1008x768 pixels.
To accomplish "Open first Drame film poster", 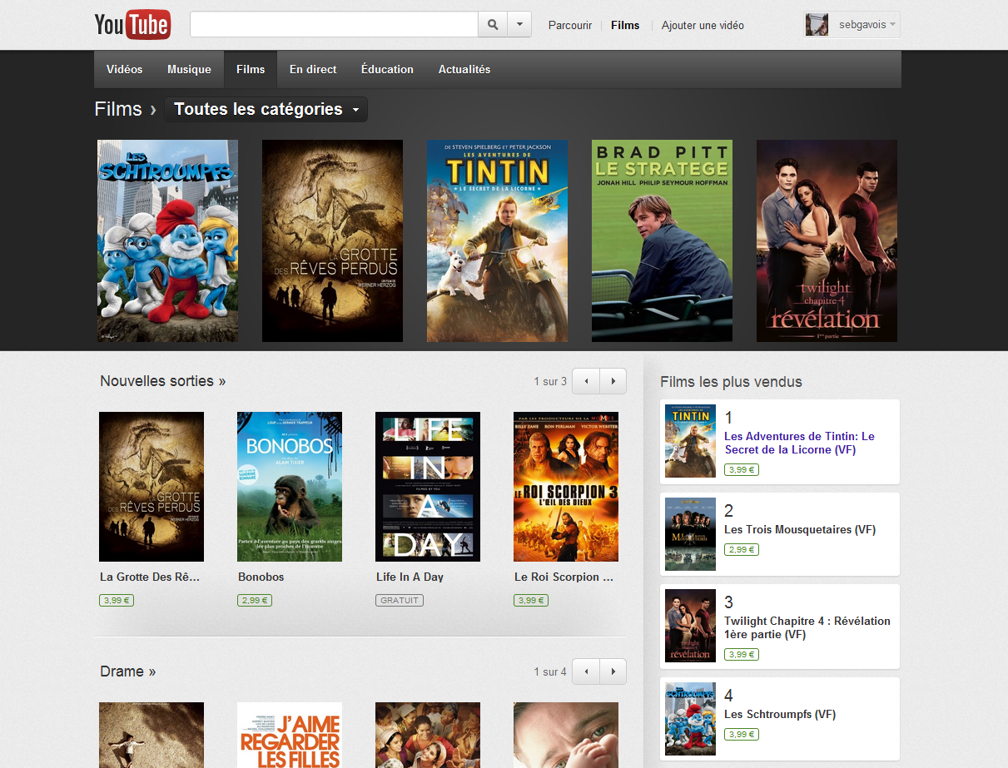I will click(151, 735).
